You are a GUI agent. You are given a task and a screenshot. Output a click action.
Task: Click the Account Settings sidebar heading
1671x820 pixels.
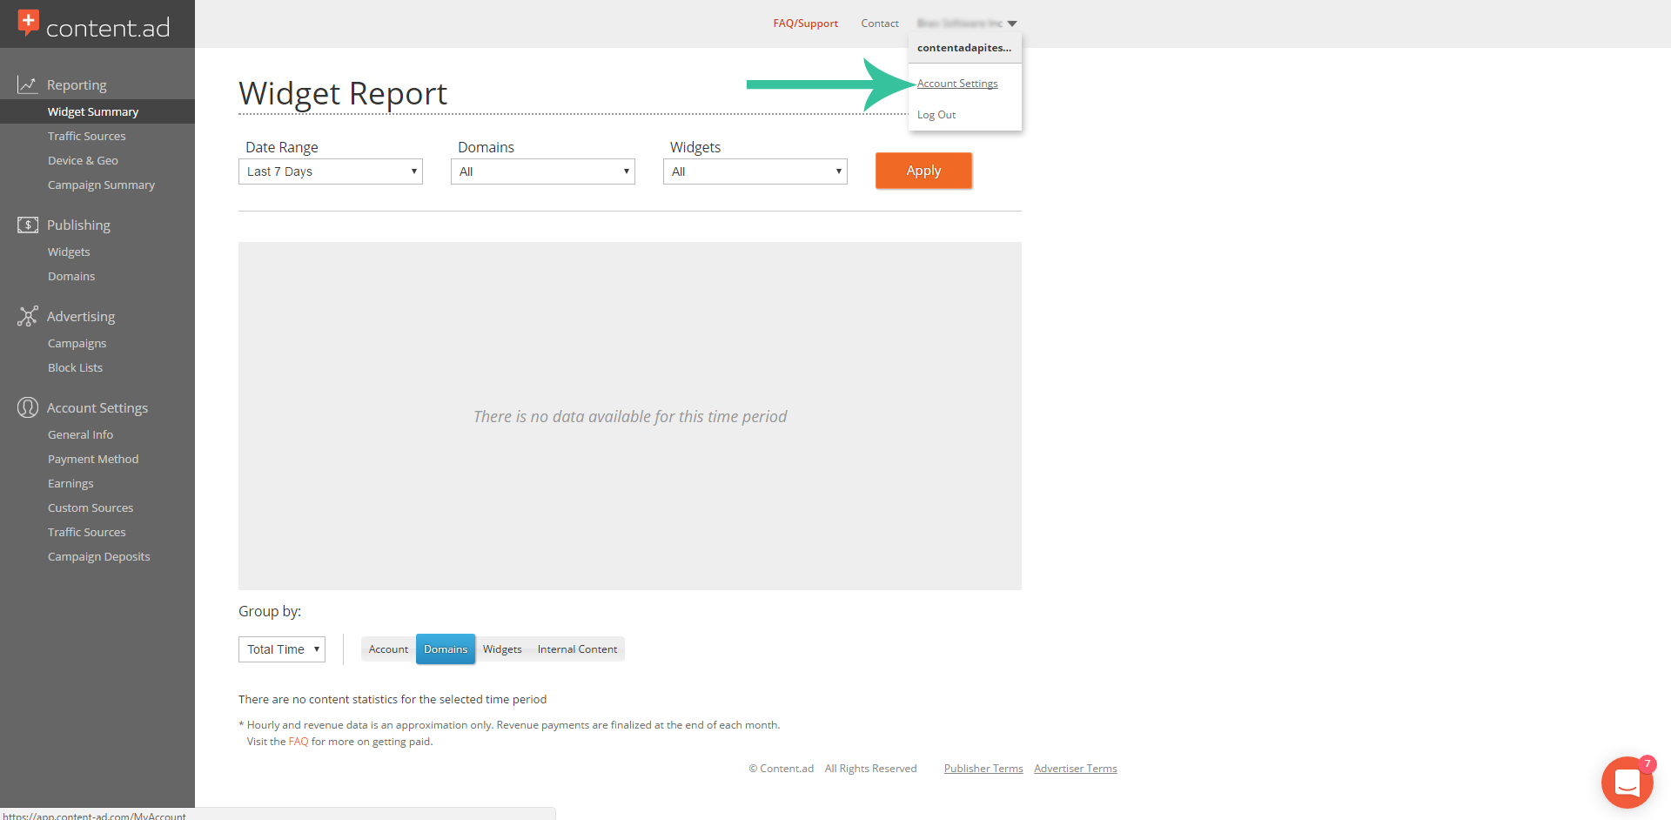pos(97,407)
